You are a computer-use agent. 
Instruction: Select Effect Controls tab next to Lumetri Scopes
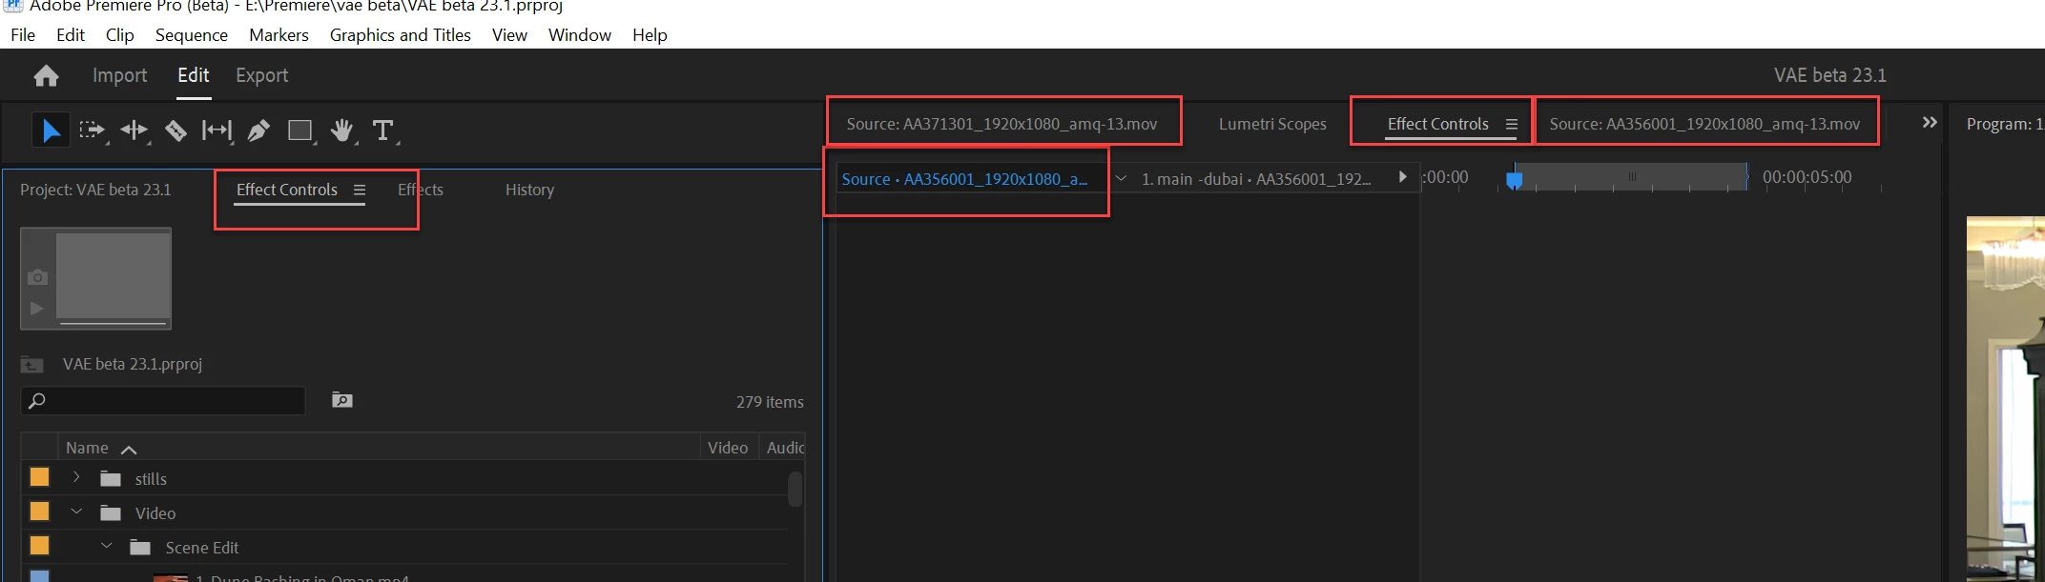pyautogui.click(x=1438, y=124)
